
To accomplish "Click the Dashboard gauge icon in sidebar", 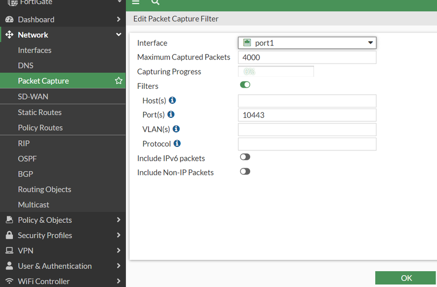I will pos(9,20).
